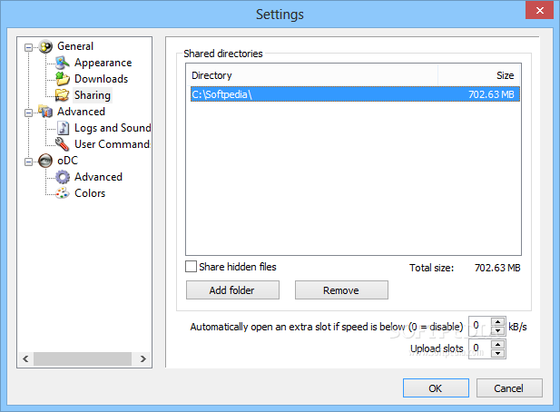Click the oDC Advanced gear icon
This screenshot has width=560, height=412.
click(63, 177)
